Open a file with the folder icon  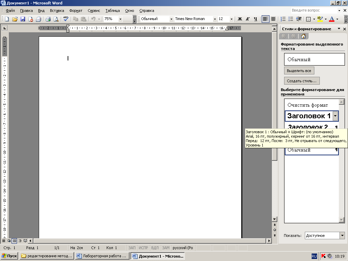[x=15, y=19]
